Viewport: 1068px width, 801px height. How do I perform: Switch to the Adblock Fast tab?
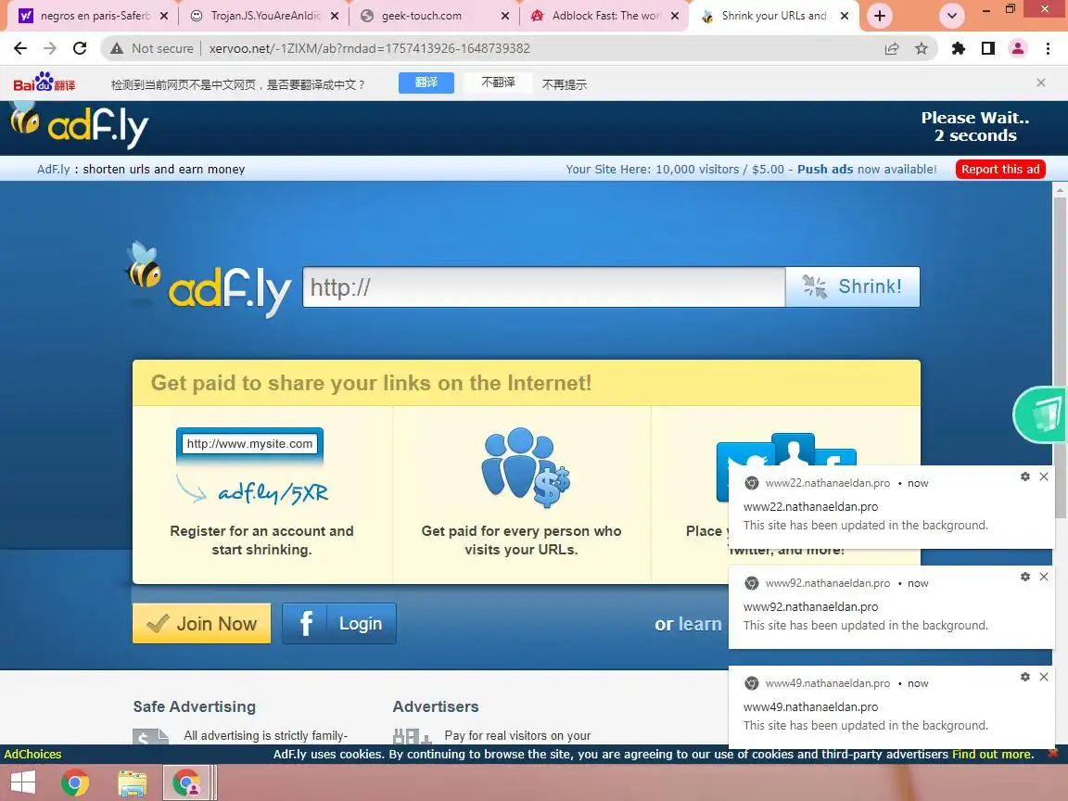(604, 16)
